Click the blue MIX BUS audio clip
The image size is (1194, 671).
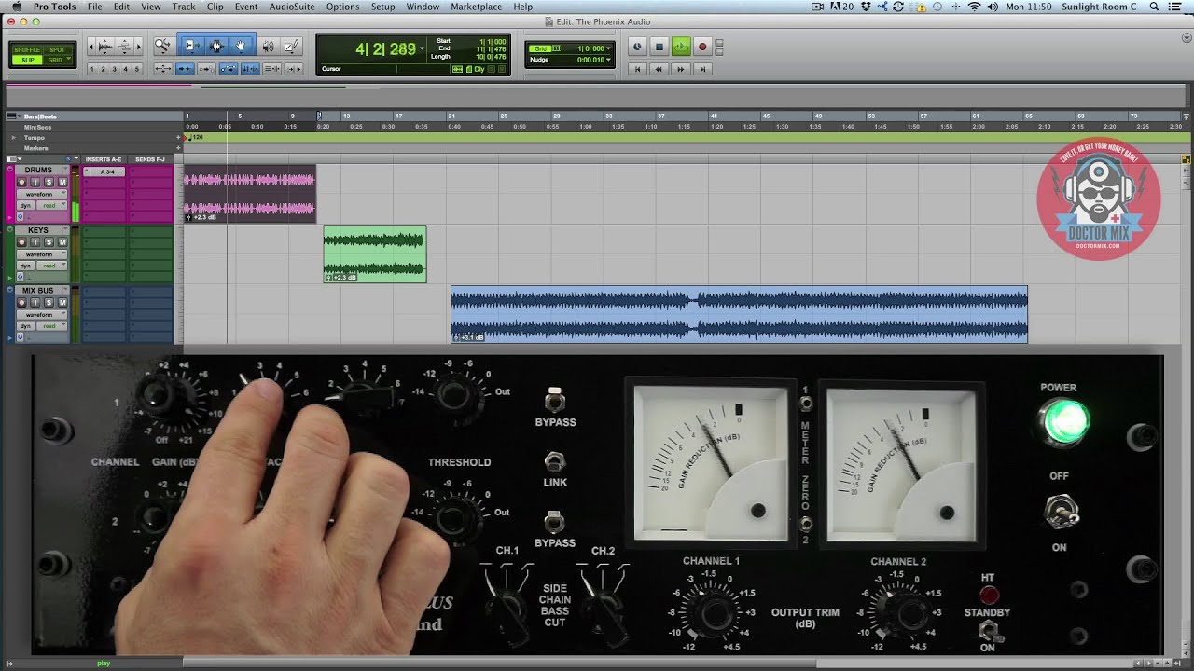pos(739,314)
